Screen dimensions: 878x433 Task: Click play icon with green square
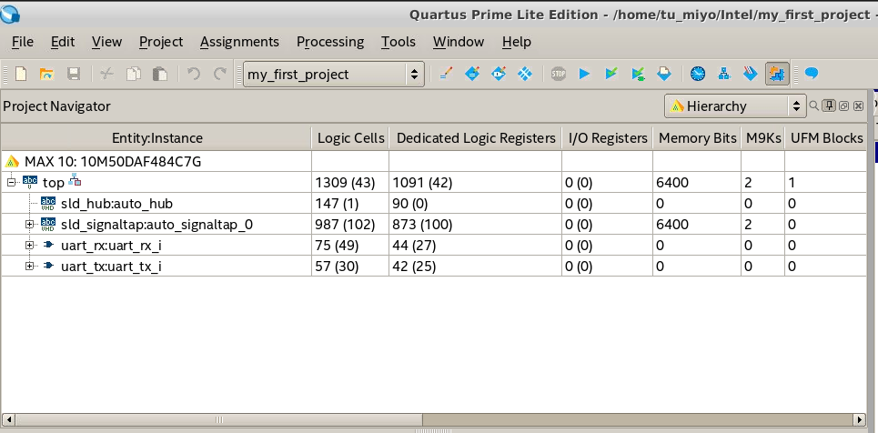(x=637, y=74)
